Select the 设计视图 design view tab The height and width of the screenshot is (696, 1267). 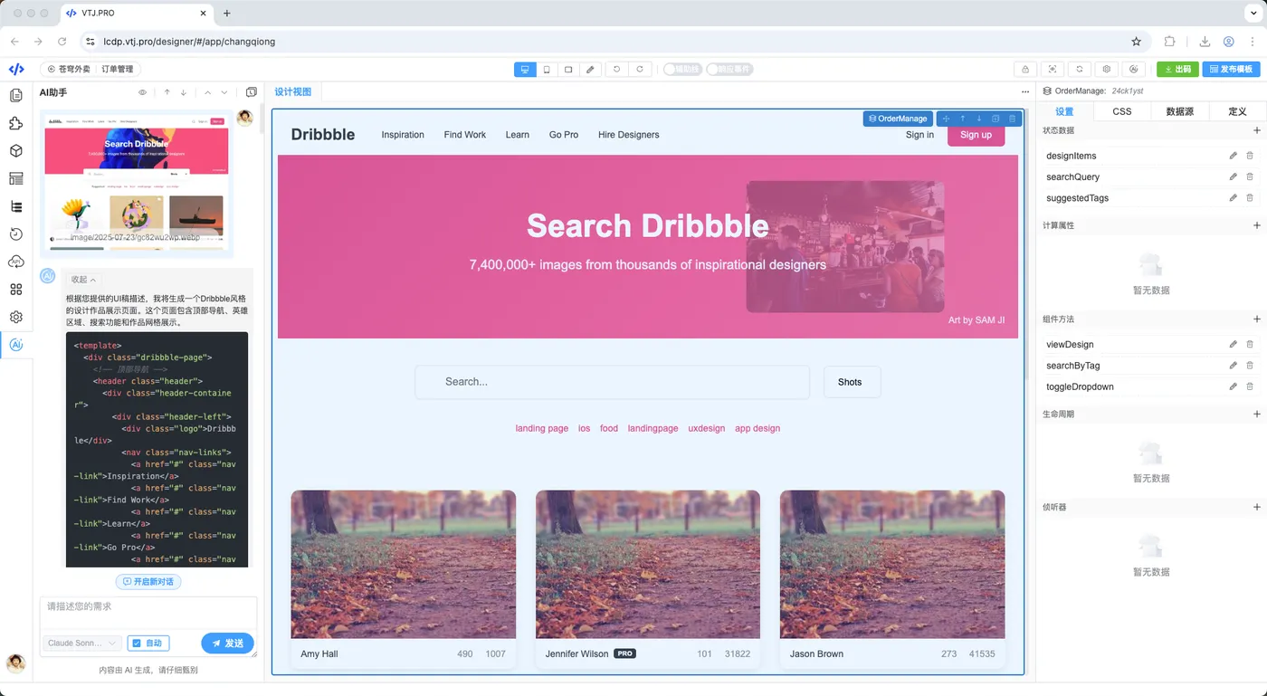point(293,91)
